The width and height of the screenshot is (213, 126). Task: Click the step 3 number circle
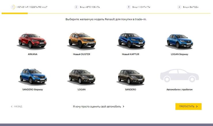(129, 7)
